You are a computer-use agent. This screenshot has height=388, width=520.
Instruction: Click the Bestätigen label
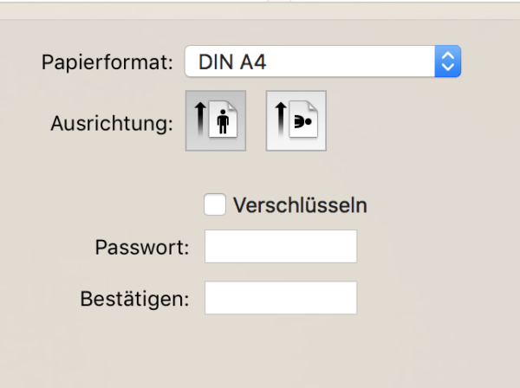[134, 299]
